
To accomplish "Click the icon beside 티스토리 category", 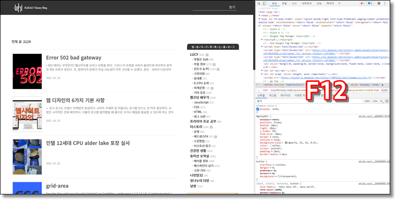I will click(x=211, y=127).
